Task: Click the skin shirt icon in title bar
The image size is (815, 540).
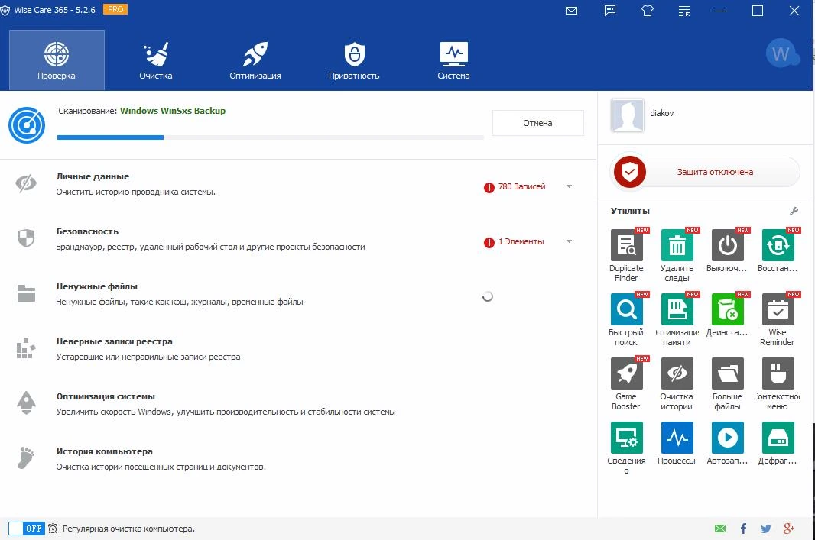Action: [647, 11]
